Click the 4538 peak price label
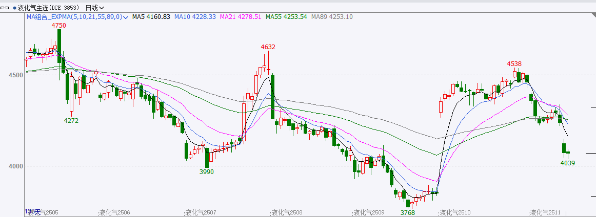The height and width of the screenshot is (217, 596). point(514,64)
